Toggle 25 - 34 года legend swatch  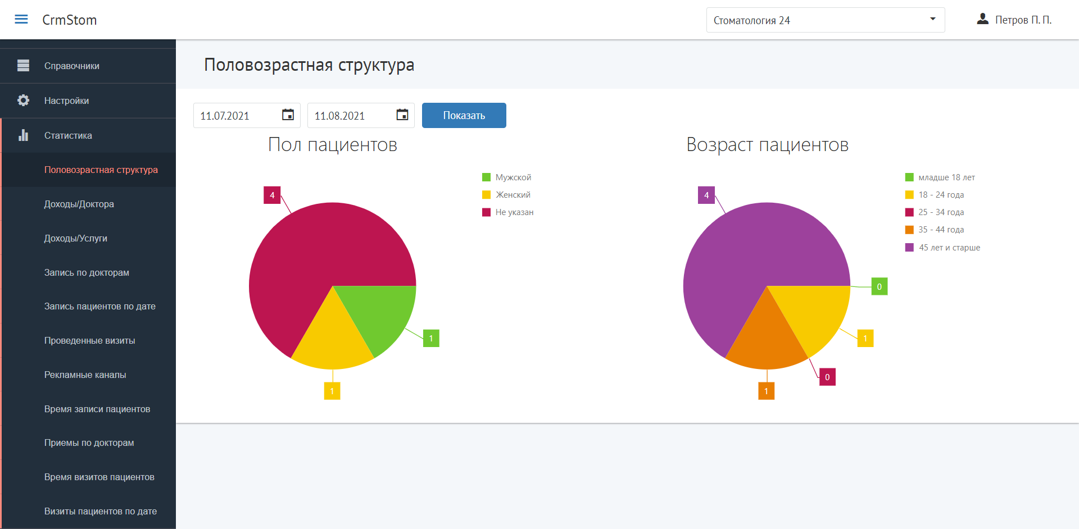pyautogui.click(x=910, y=212)
